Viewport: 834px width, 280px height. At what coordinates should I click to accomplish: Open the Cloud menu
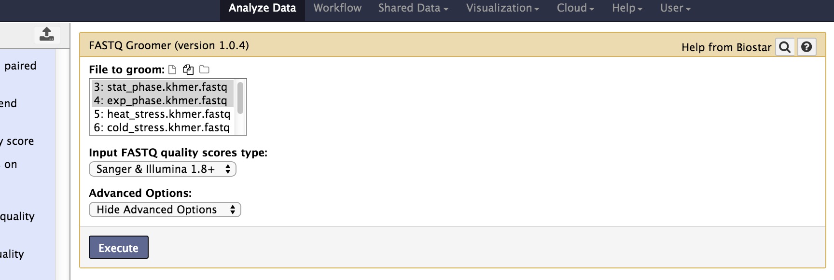pos(575,8)
